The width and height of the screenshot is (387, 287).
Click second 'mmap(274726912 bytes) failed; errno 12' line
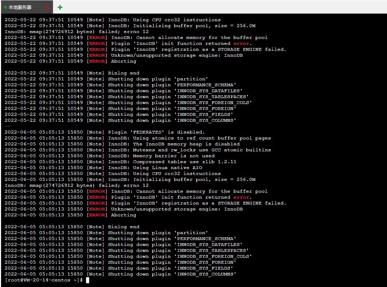coord(77,185)
